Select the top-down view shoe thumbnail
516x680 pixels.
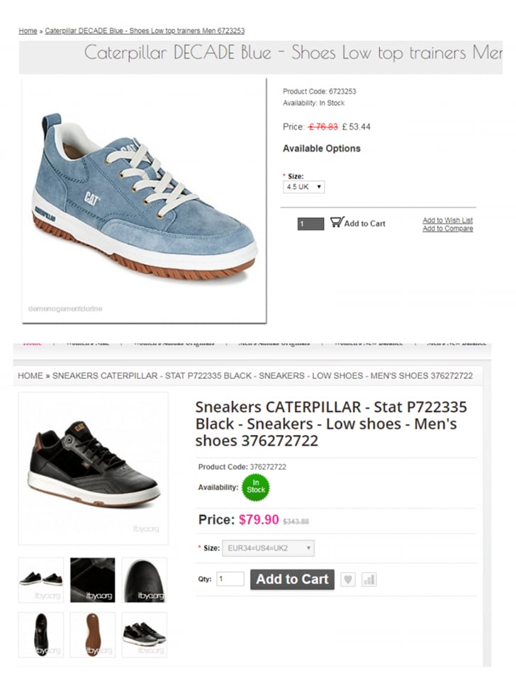click(x=41, y=635)
